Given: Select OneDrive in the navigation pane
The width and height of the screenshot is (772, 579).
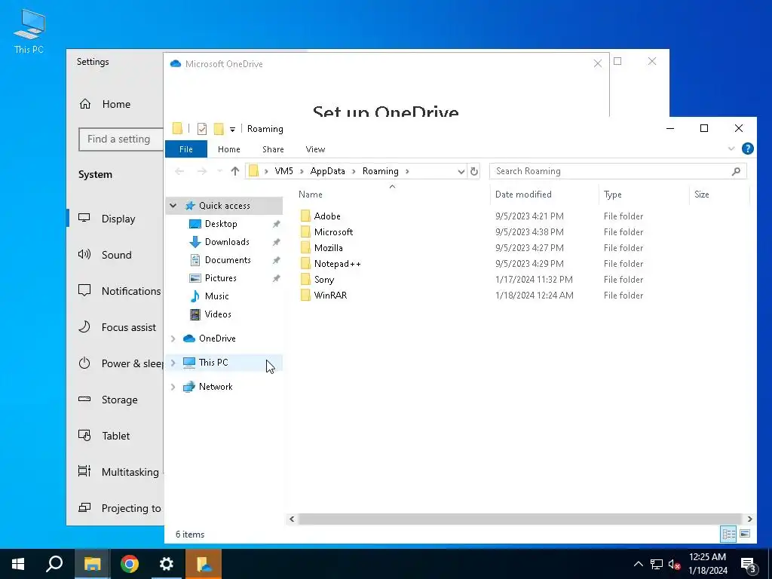Looking at the screenshot, I should coord(217,339).
